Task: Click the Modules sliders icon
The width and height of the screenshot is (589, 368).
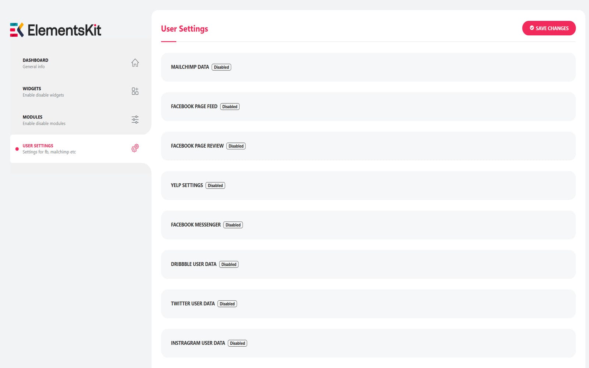Action: coord(135,120)
